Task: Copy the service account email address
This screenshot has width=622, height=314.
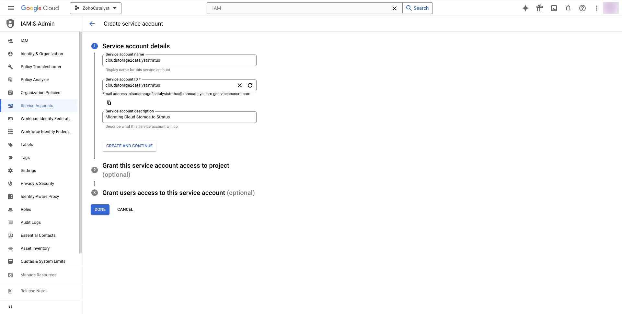Action: (109, 103)
